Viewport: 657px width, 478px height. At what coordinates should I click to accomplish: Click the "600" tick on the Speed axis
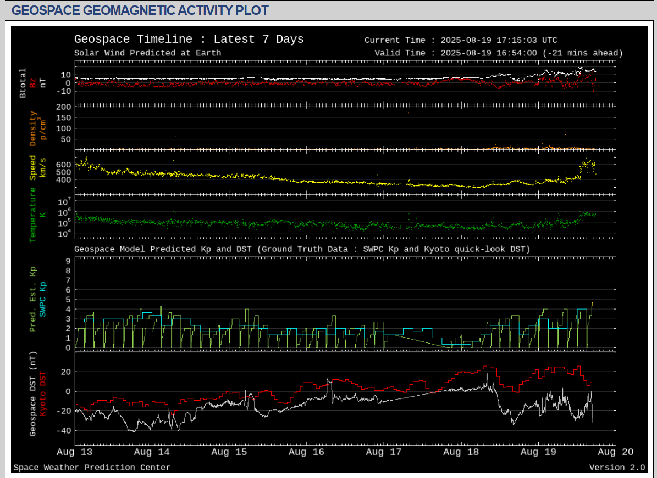(x=63, y=165)
